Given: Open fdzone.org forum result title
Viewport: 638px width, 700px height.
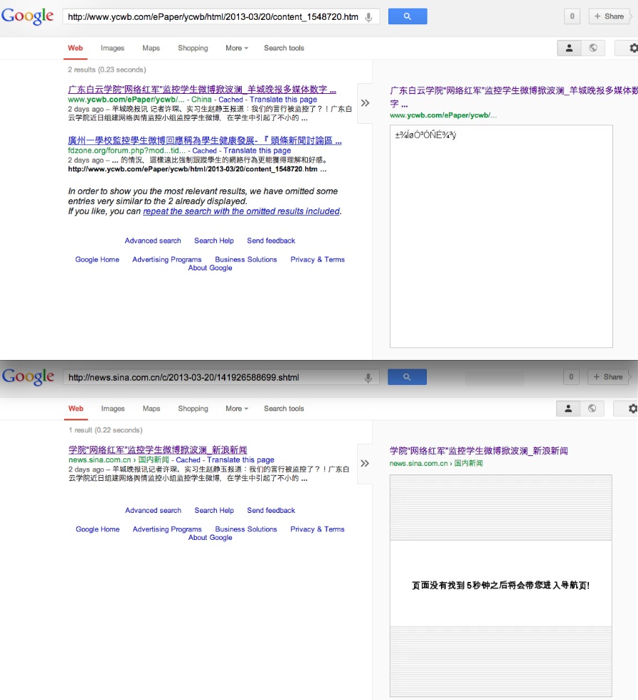Looking at the screenshot, I should (x=204, y=141).
